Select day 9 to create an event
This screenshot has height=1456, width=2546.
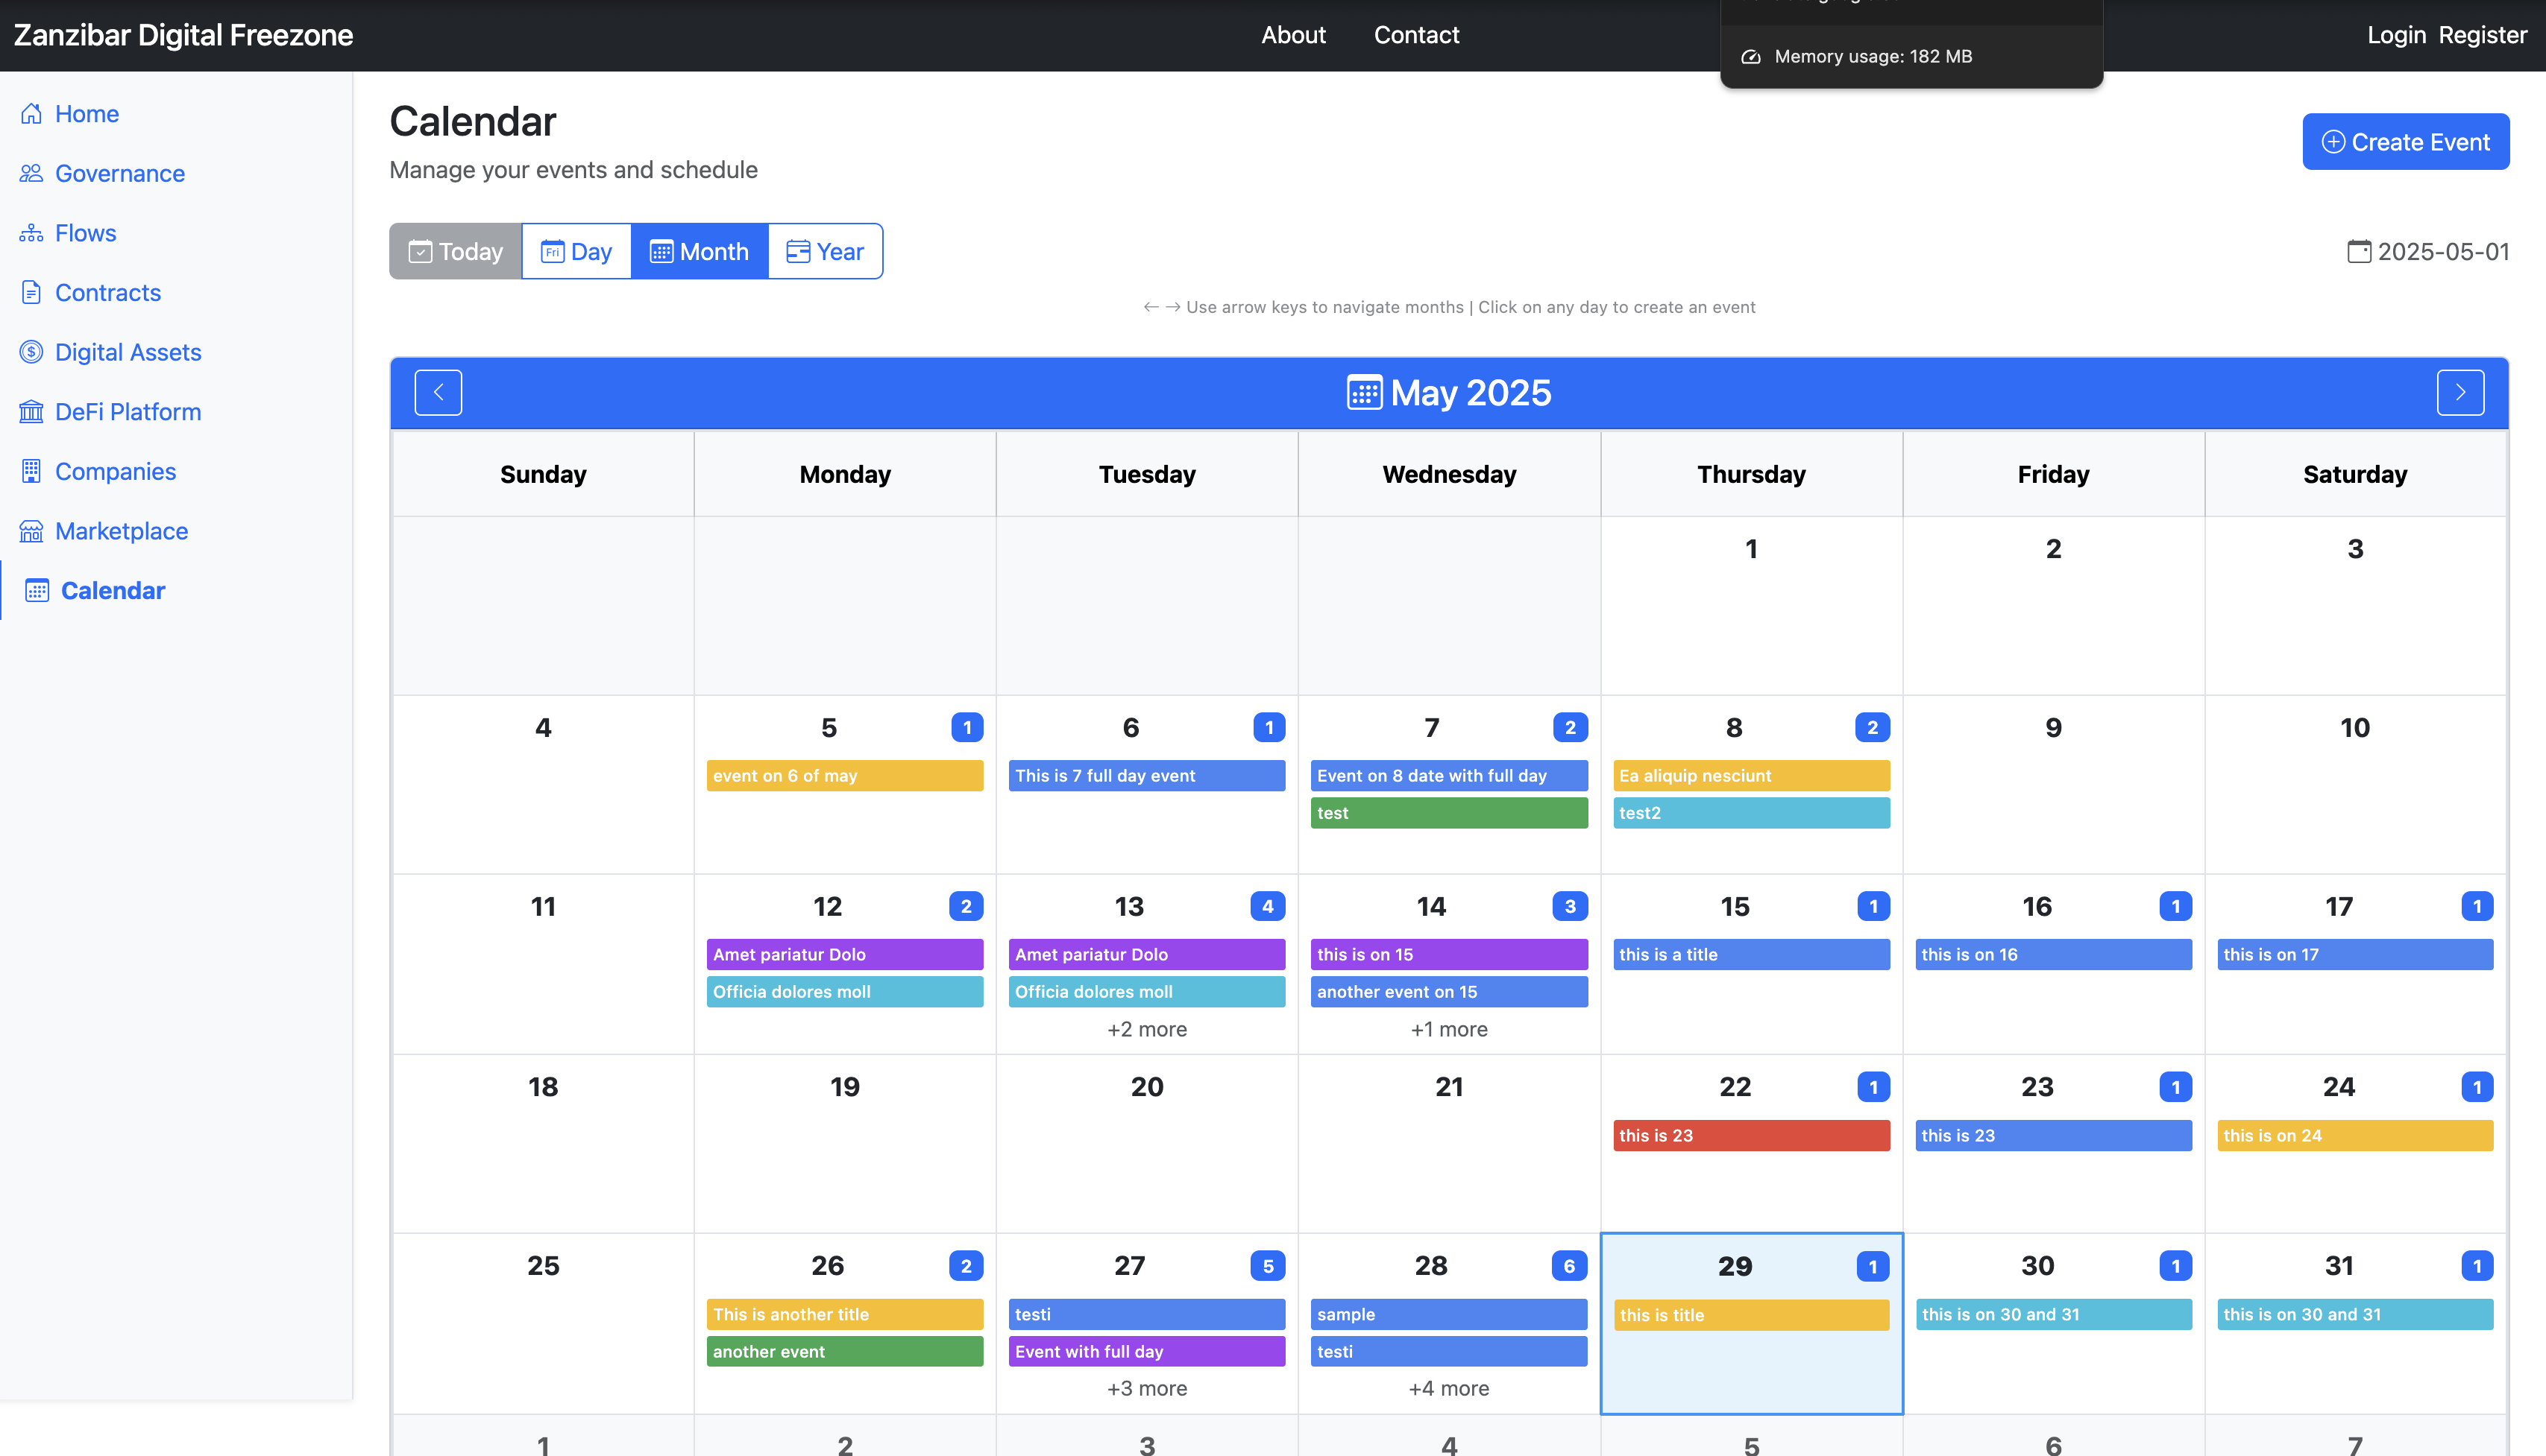coord(2054,785)
